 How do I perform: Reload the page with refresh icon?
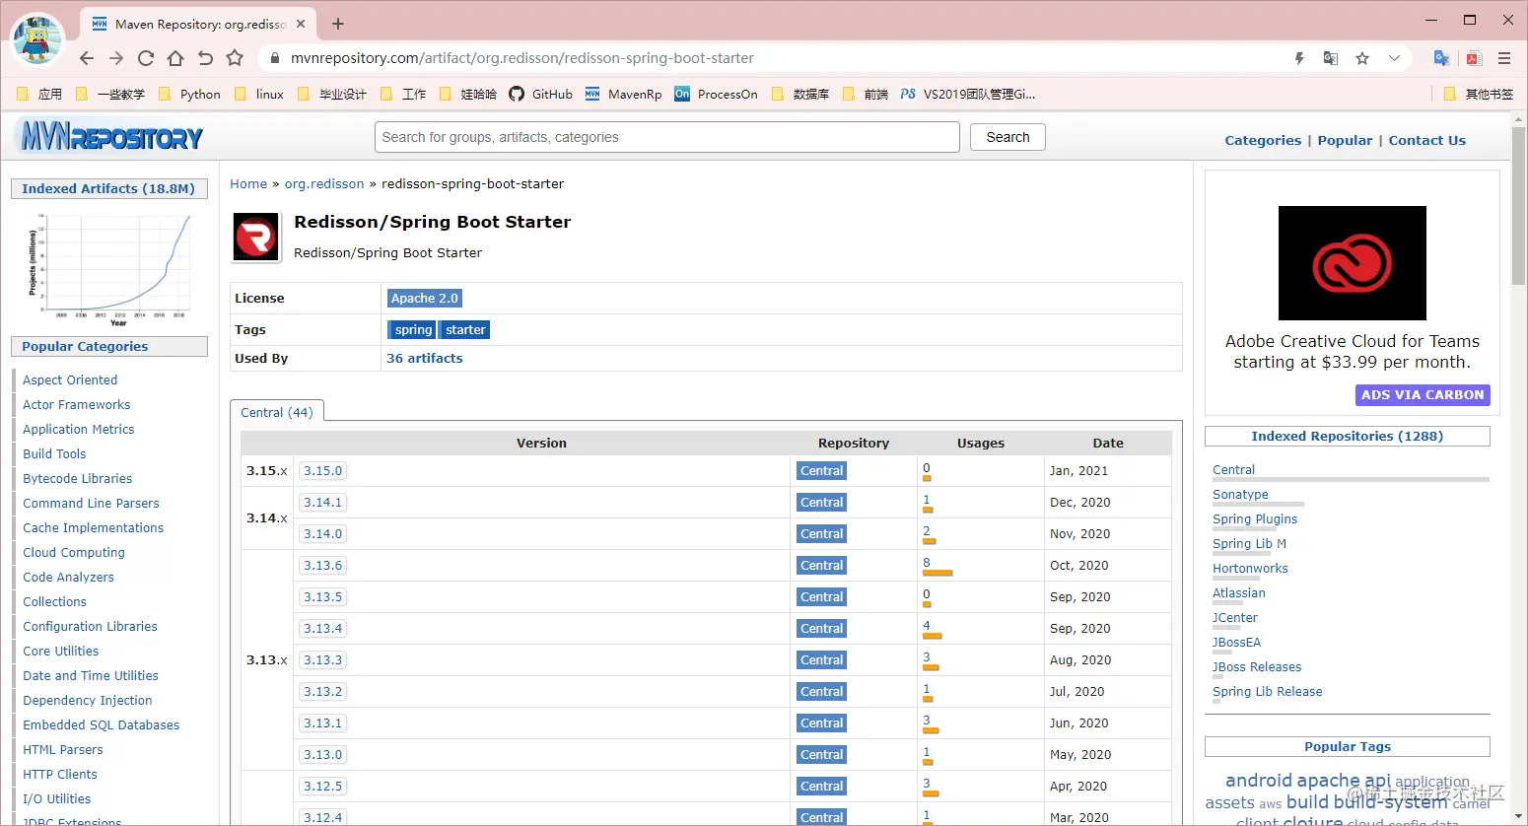pyautogui.click(x=146, y=58)
